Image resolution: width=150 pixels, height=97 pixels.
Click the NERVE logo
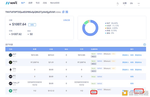[11, 3]
